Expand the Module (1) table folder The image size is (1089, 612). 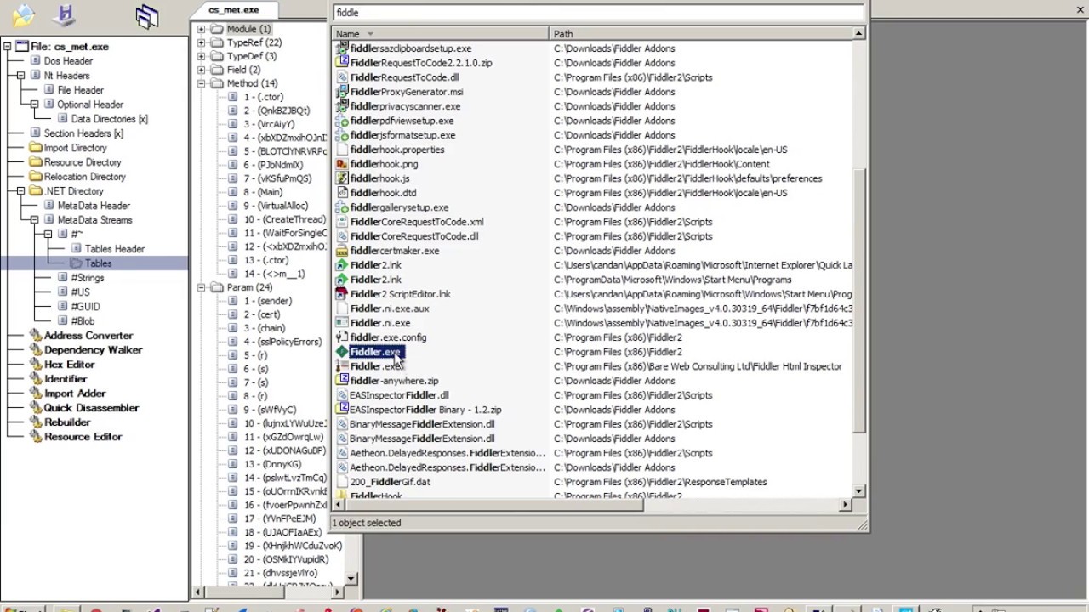point(202,29)
